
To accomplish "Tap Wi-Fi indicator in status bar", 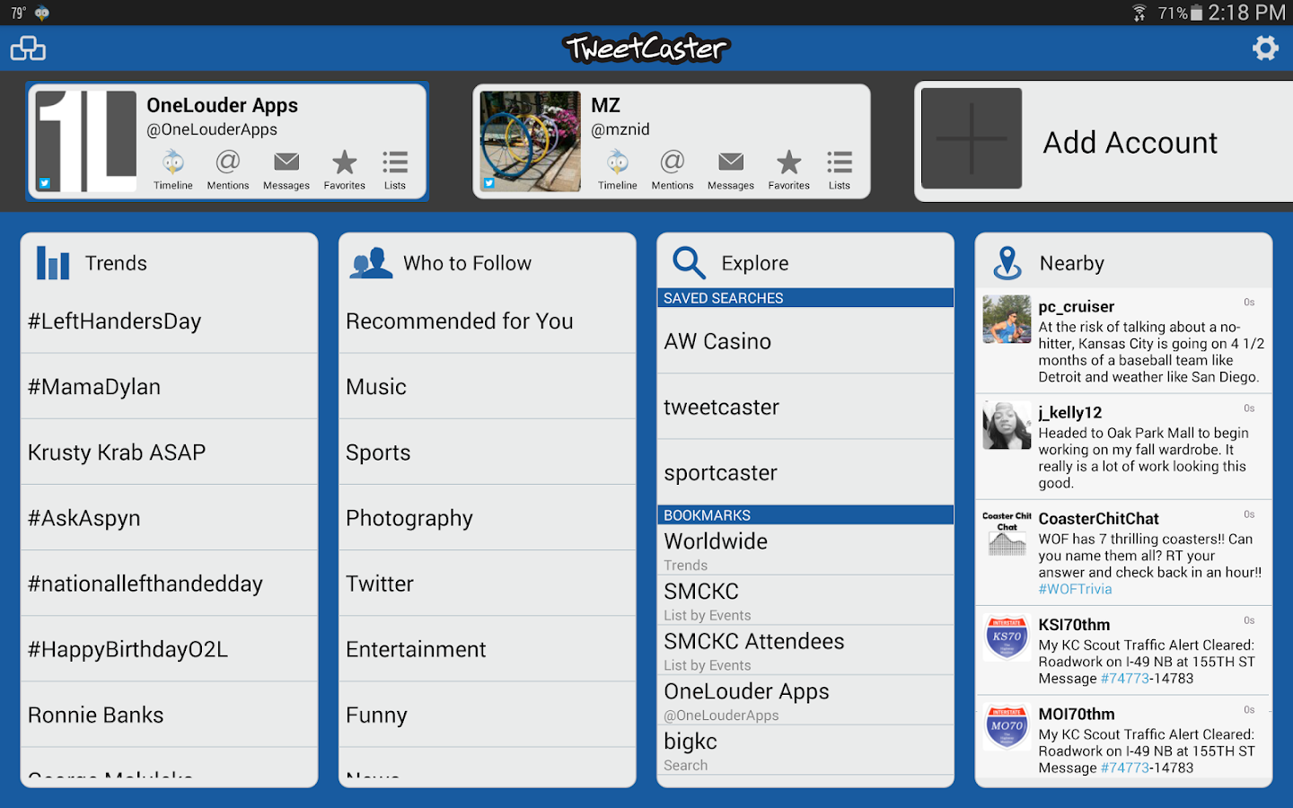I will click(x=1139, y=13).
